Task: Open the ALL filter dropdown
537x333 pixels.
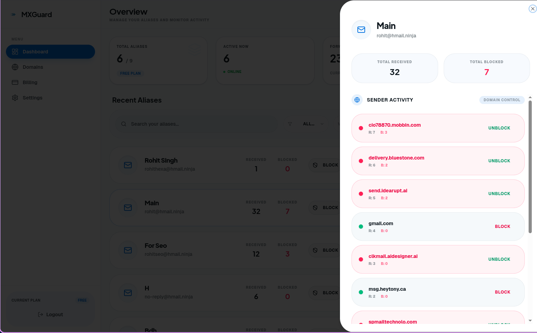Action: click(x=313, y=124)
